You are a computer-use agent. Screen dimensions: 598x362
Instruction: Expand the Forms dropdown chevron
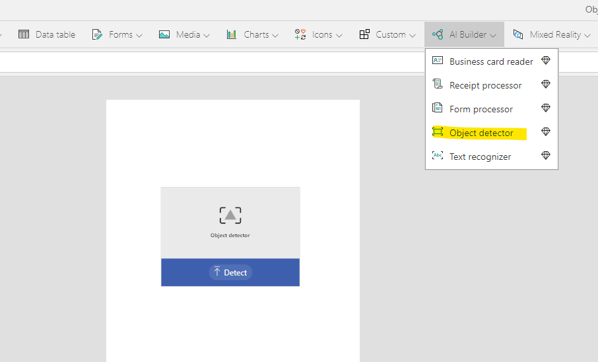pos(139,35)
